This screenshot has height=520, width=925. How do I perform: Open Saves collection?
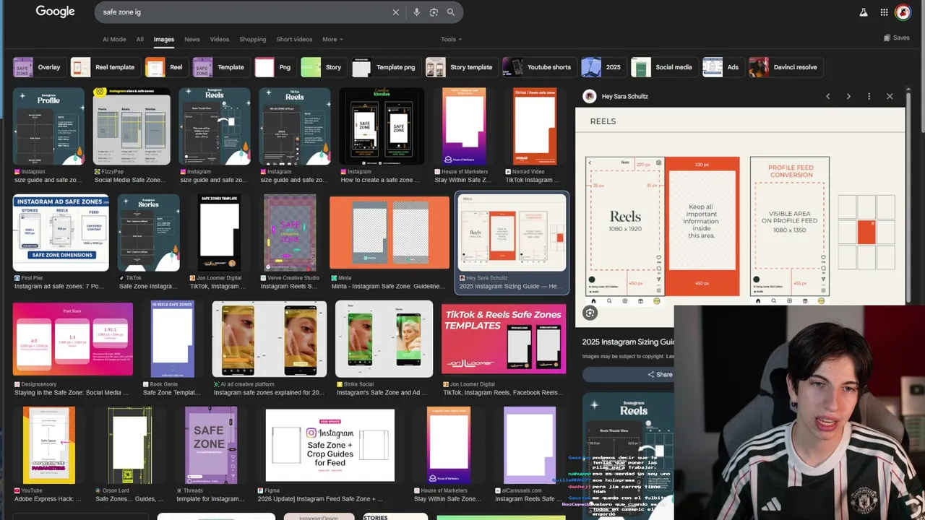(x=896, y=38)
